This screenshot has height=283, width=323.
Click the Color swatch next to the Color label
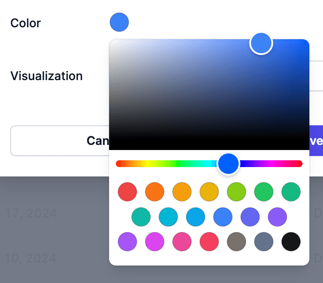point(119,22)
